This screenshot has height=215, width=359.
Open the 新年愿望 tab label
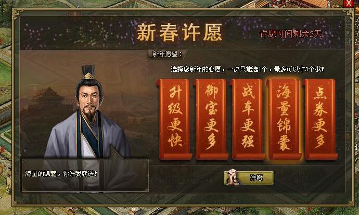(167, 54)
